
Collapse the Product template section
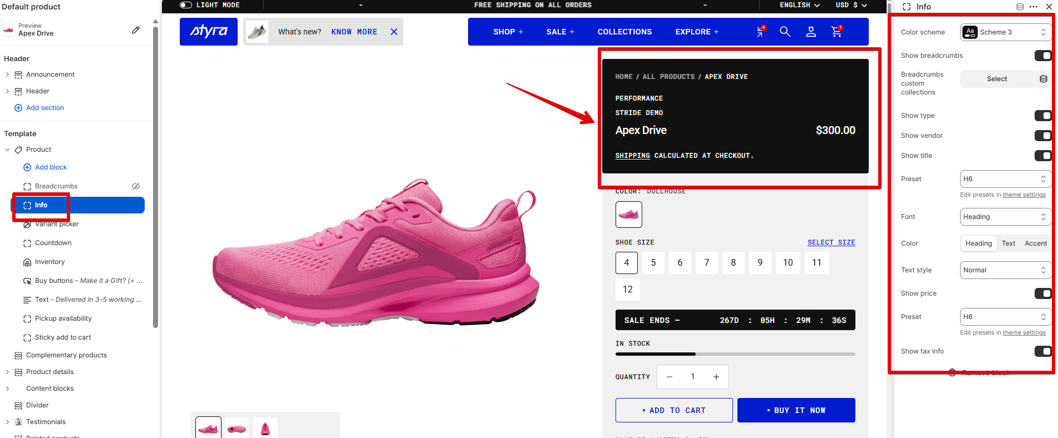click(7, 150)
